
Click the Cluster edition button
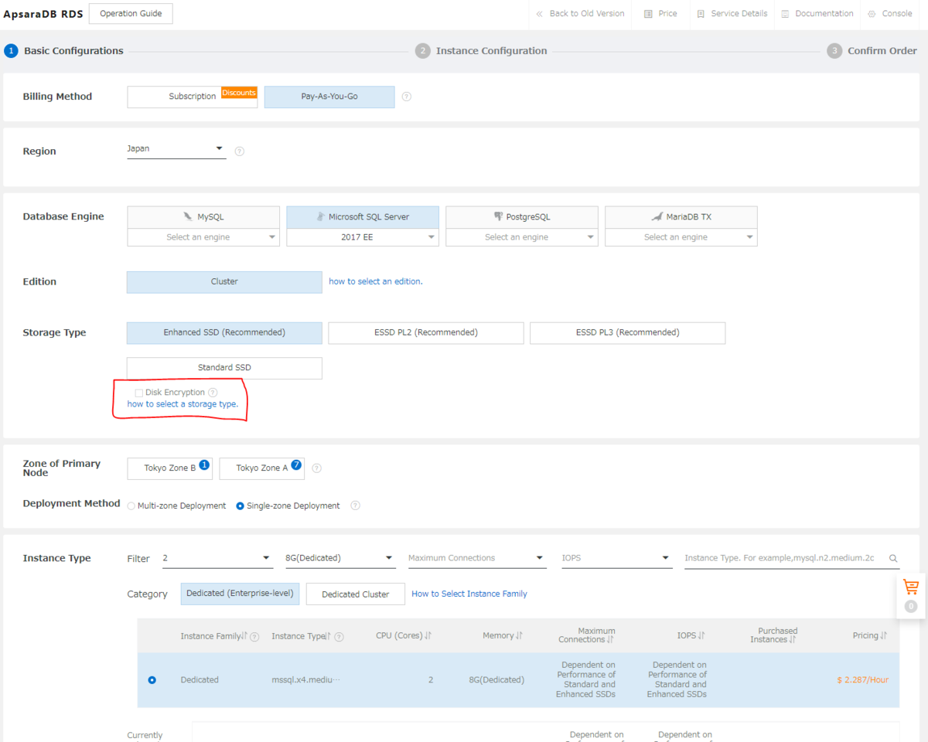pyautogui.click(x=224, y=282)
